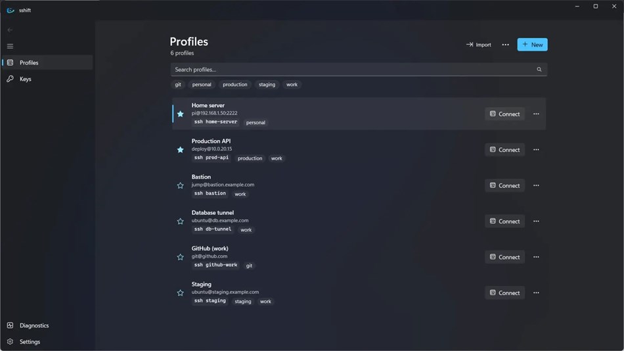
Task: Open the header more options menu
Action: coord(505,45)
